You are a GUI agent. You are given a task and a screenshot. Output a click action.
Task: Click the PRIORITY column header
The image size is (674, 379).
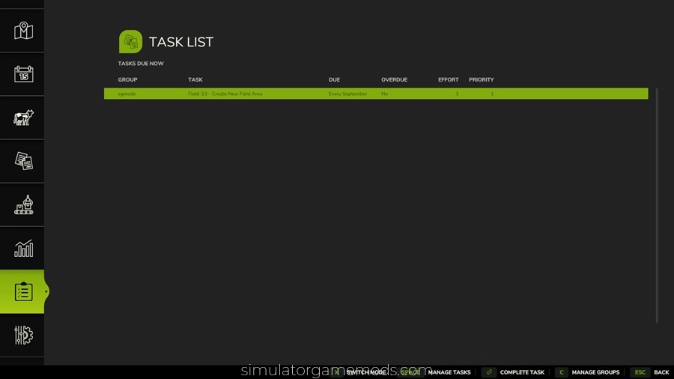tap(481, 79)
